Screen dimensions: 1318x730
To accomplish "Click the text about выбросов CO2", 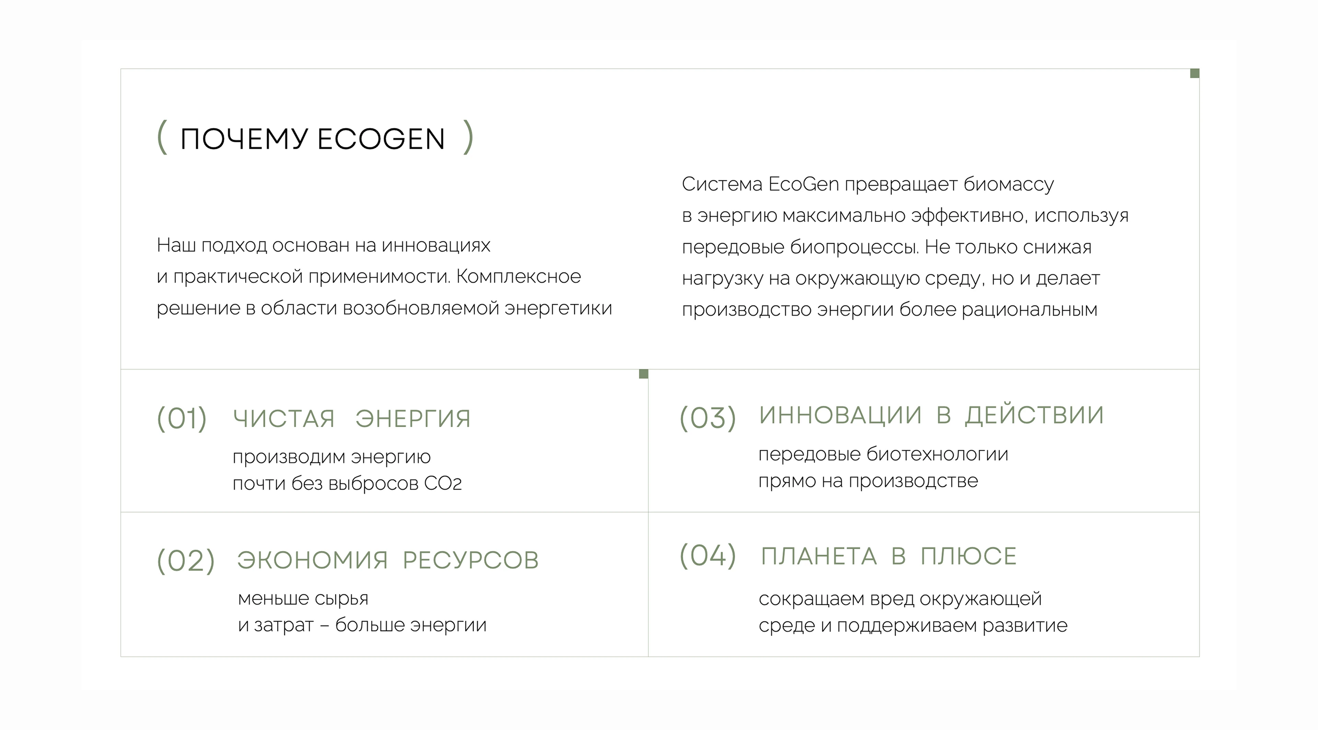I will (347, 483).
